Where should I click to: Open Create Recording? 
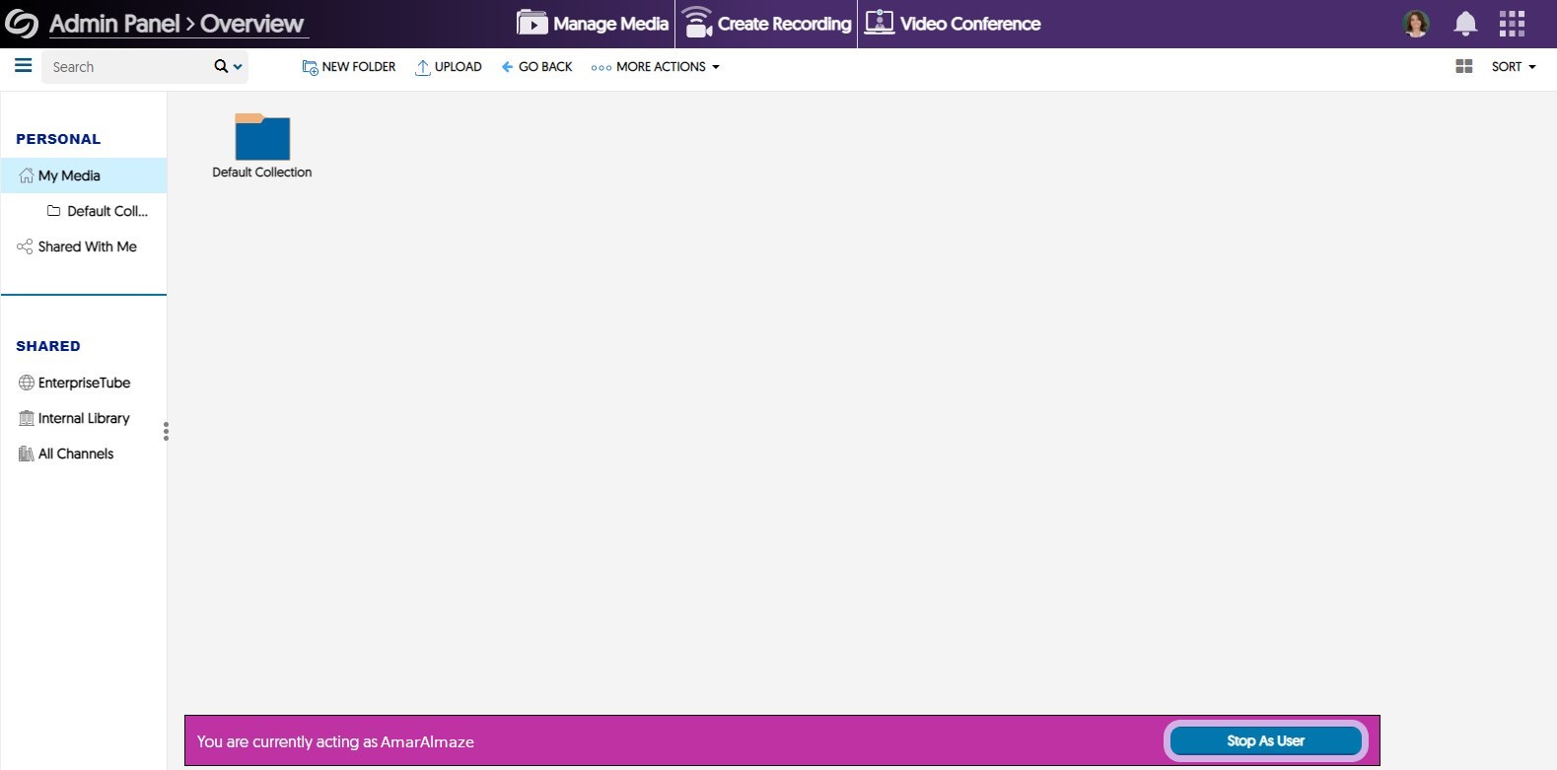coord(766,24)
